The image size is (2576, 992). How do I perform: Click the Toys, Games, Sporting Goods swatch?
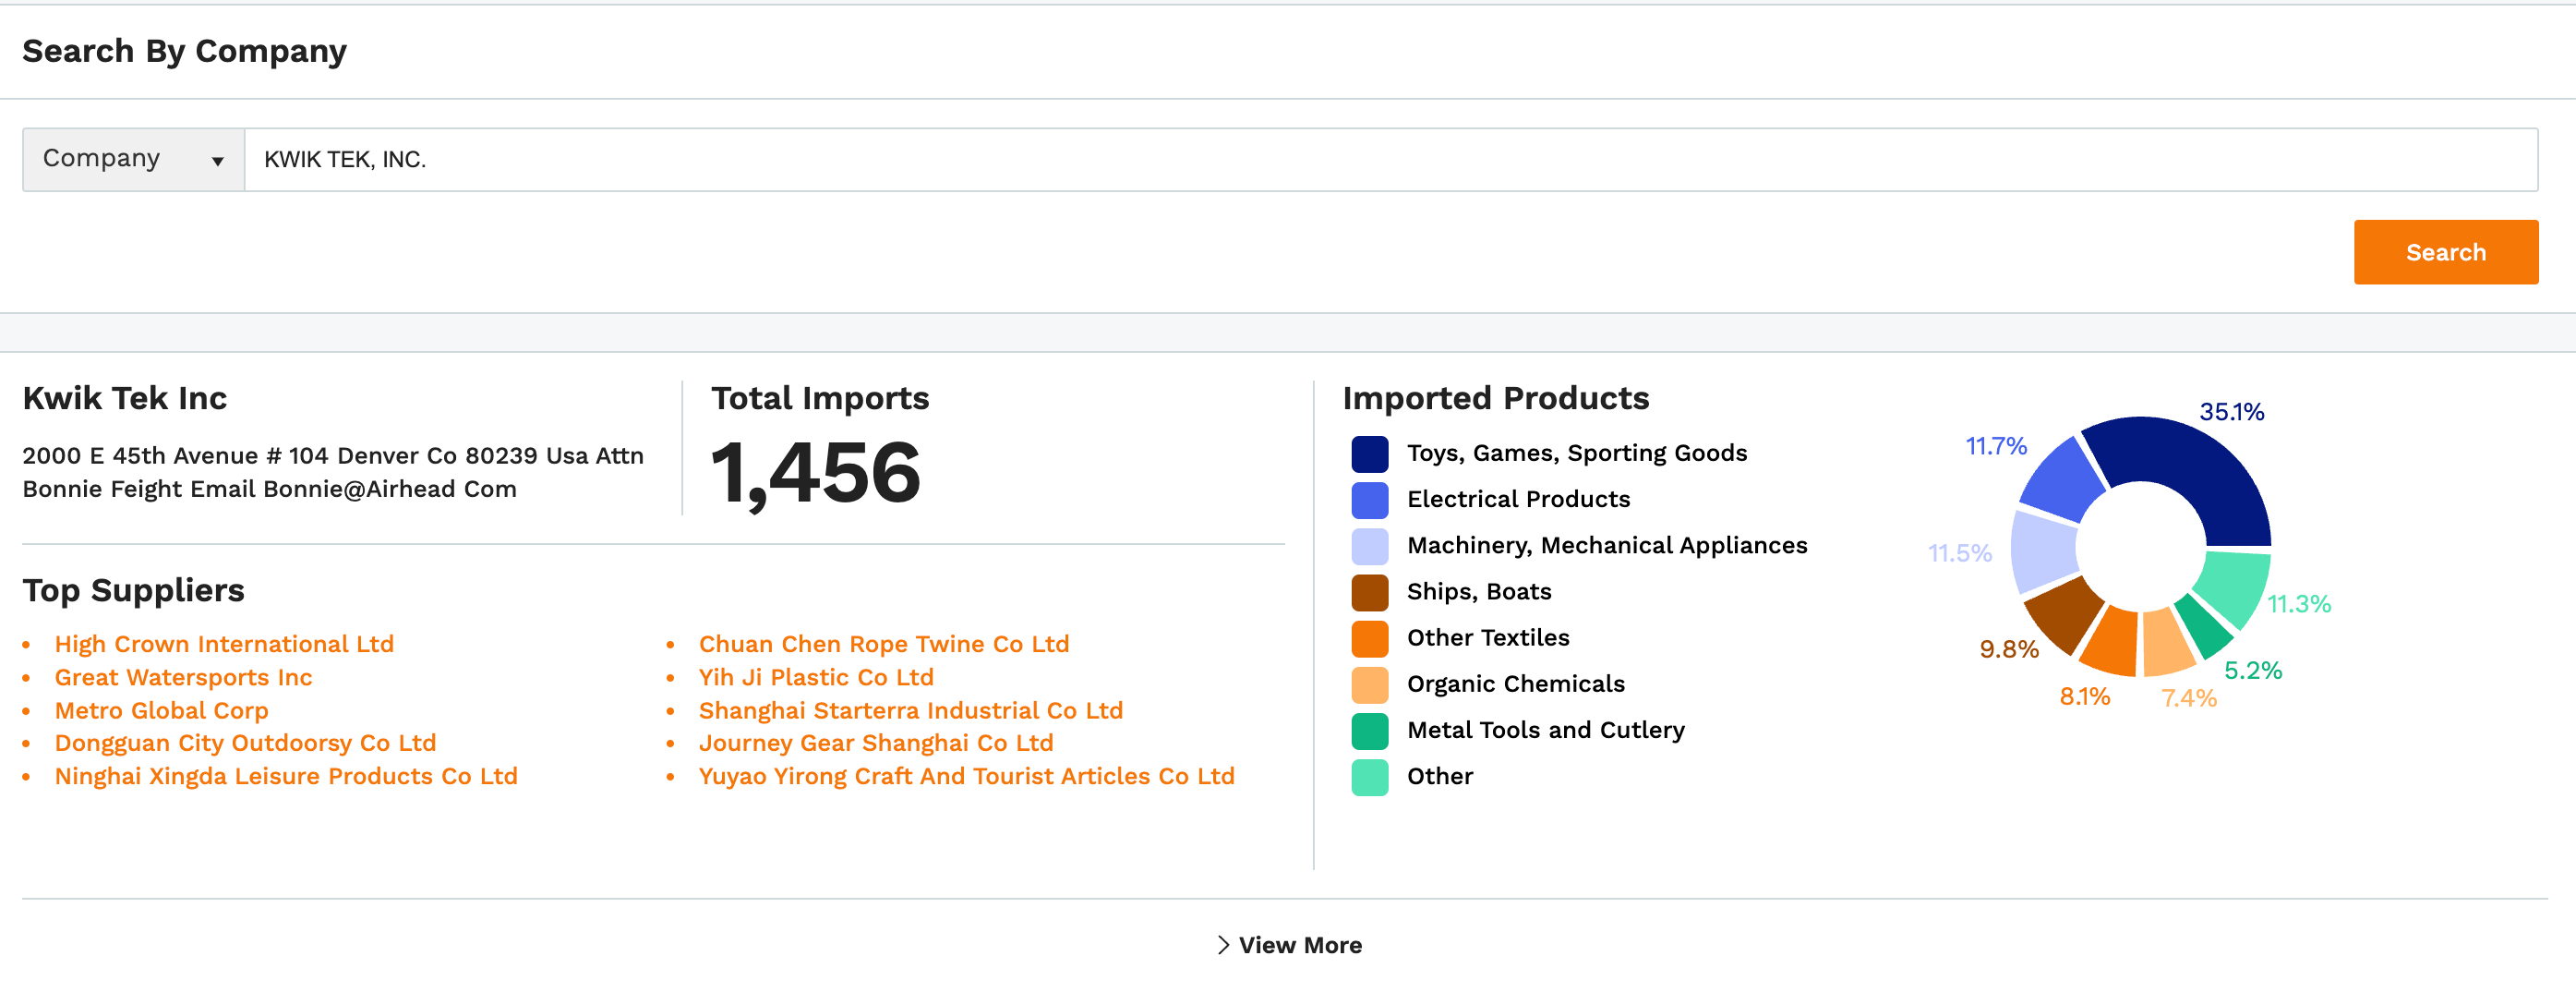pos(1369,454)
